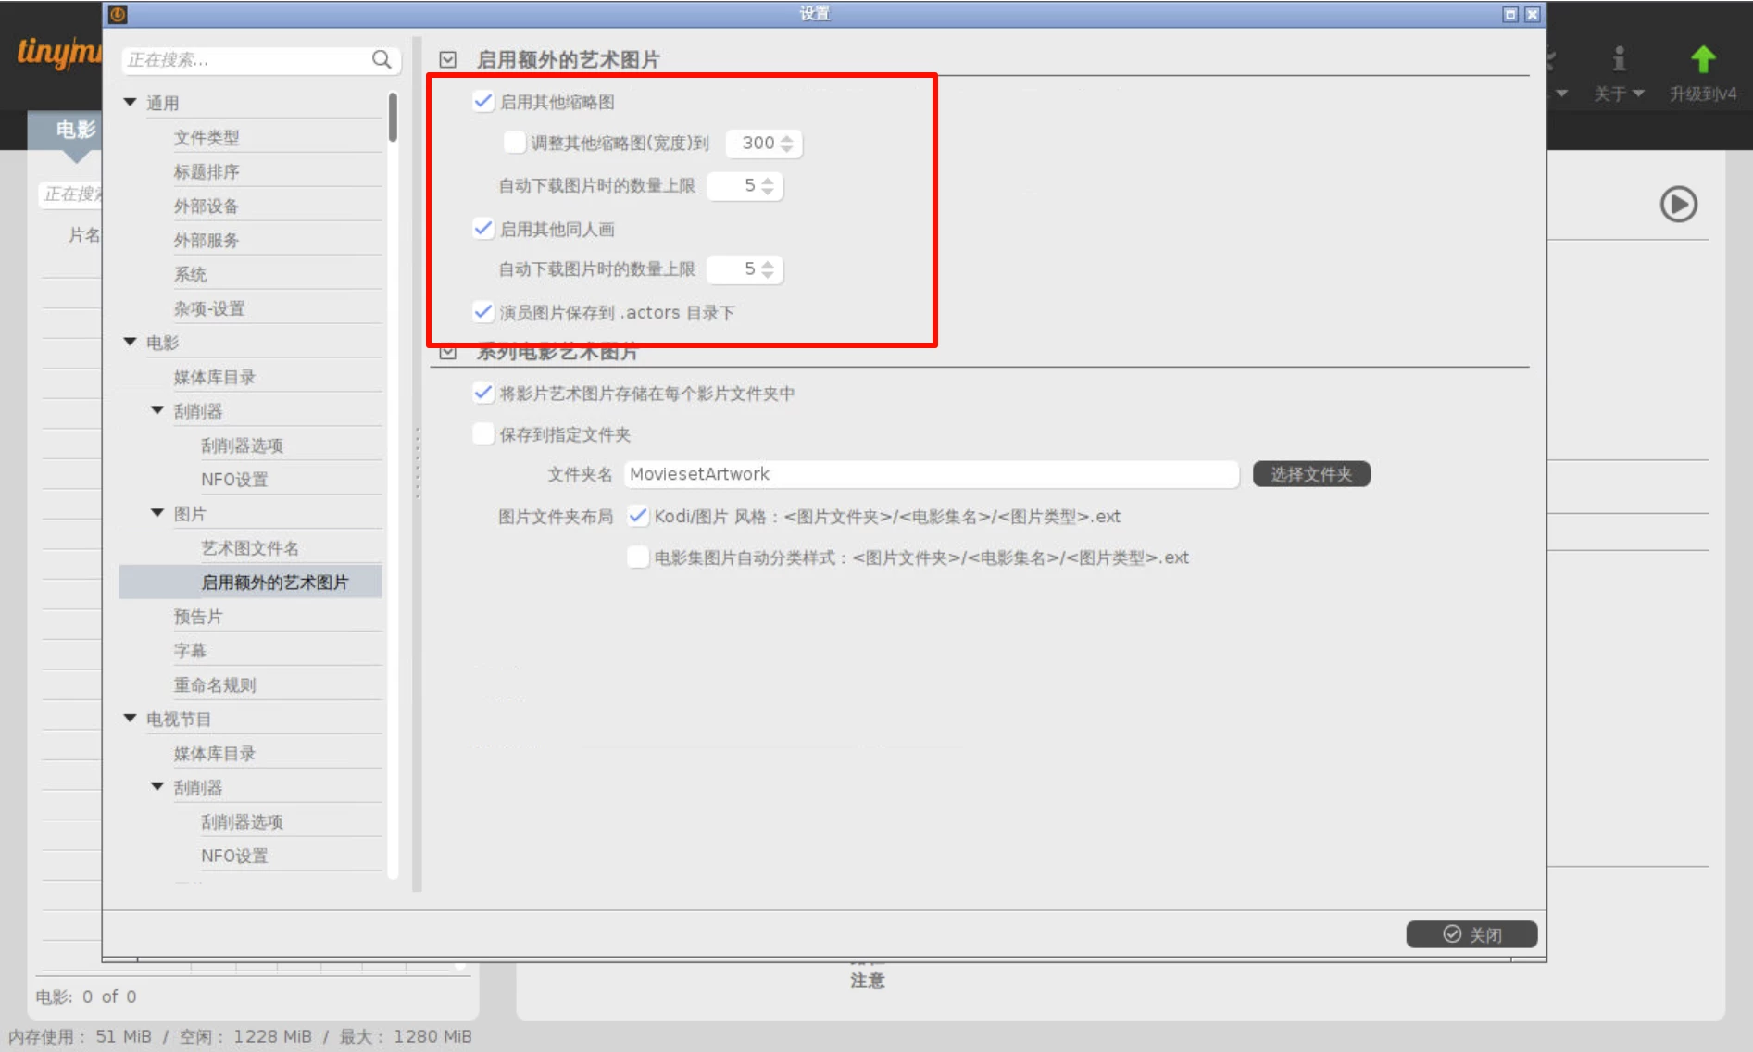Click the tinyMediaManager icon in title bar

[118, 14]
